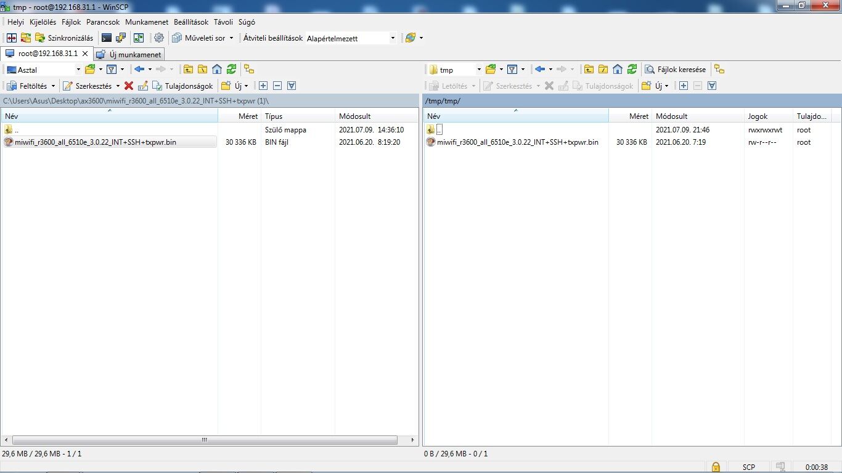
Task: Go to the local root directory icon
Action: click(x=202, y=70)
